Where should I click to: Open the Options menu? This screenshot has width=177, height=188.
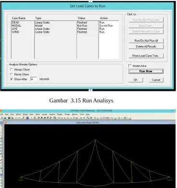[x=75, y=114]
